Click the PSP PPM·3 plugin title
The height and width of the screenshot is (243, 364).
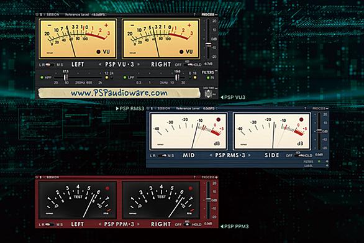click(x=119, y=224)
